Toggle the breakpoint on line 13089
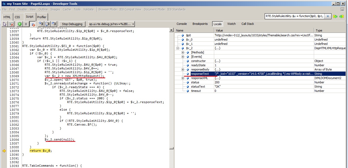This screenshot has width=348, height=168. (x=4, y=151)
